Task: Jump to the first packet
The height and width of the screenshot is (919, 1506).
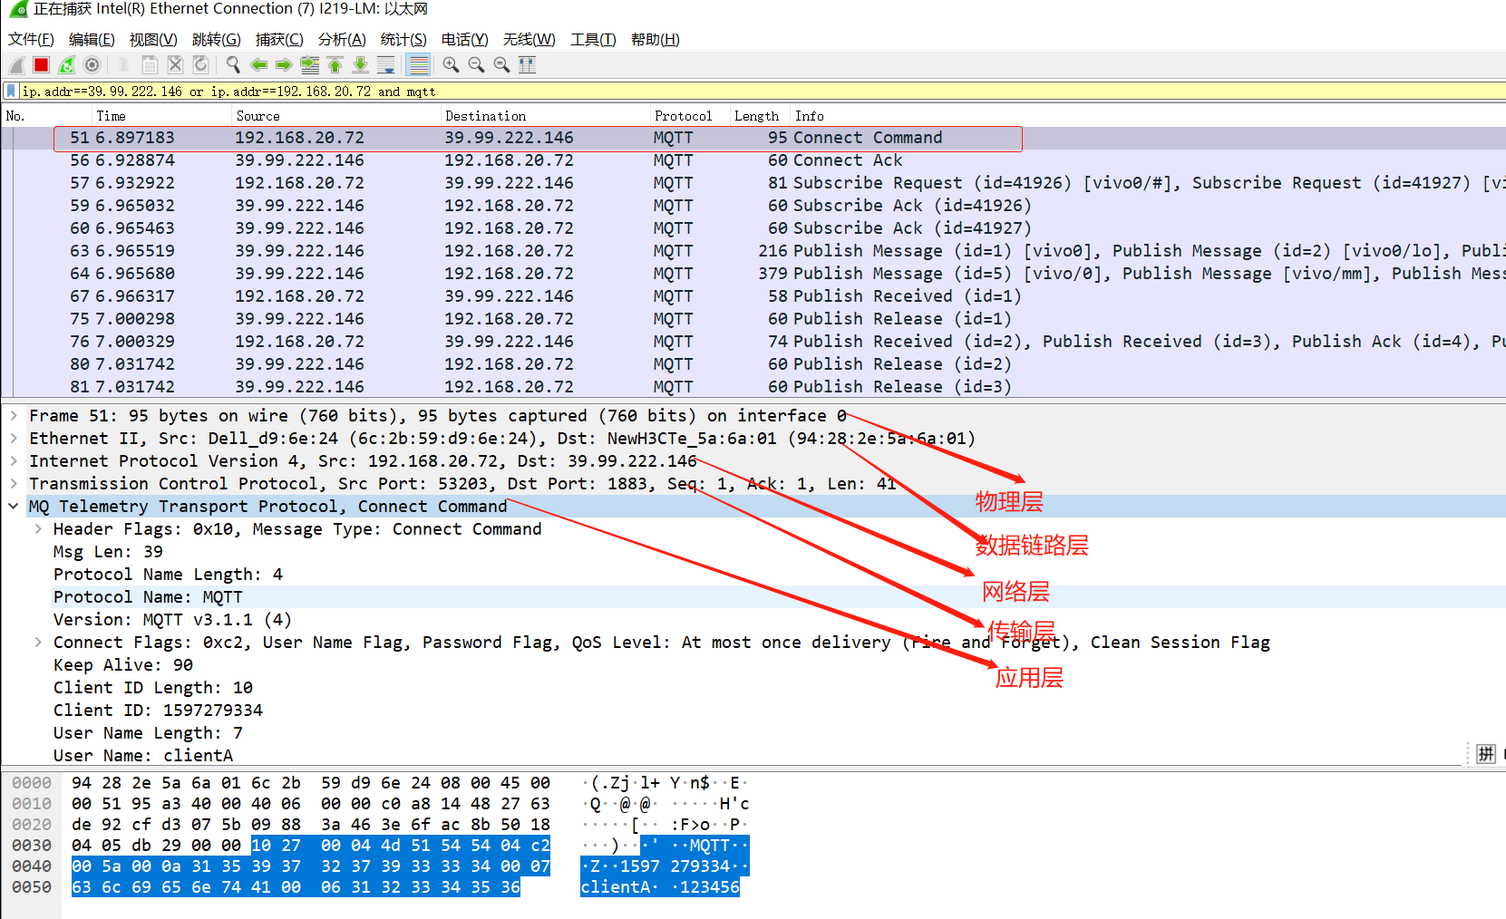Action: click(335, 65)
